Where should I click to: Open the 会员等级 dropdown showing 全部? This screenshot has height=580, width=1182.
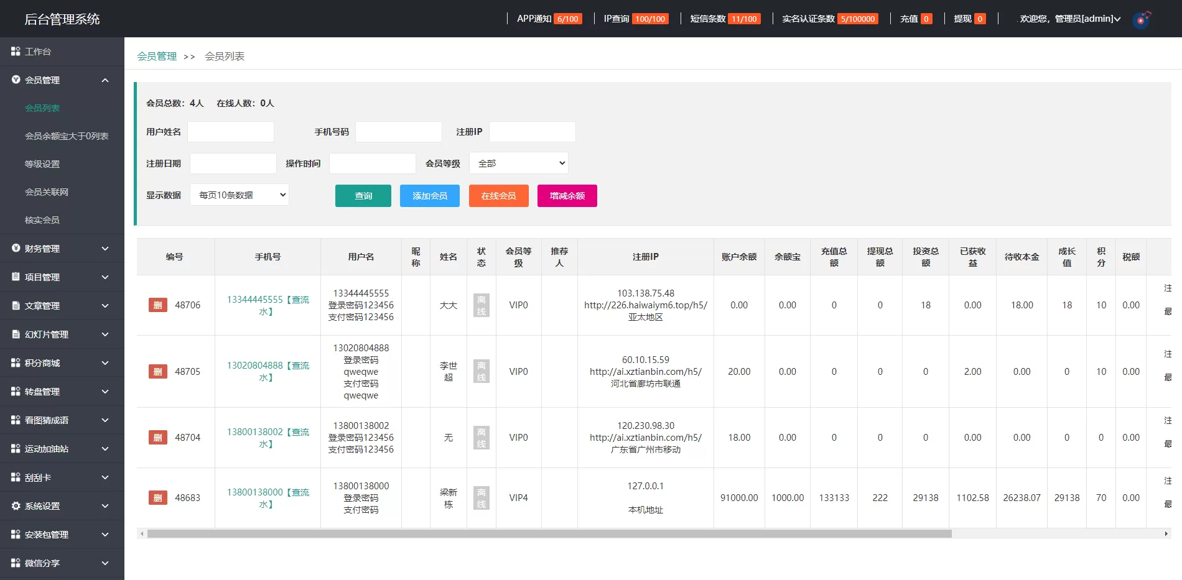(518, 163)
